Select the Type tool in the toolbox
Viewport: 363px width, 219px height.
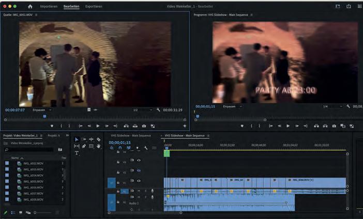[x=77, y=153]
